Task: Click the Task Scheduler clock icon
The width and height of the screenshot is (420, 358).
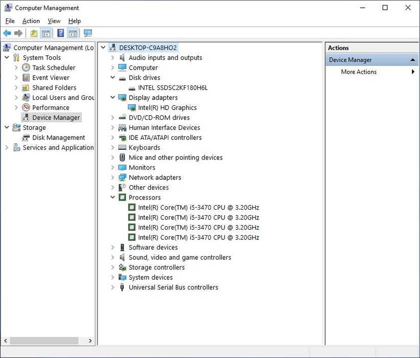Action: click(26, 68)
